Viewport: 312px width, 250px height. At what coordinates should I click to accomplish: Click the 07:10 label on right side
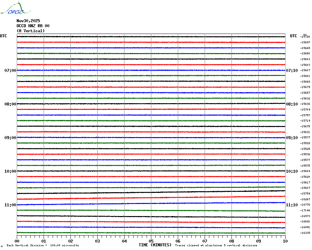292,71
